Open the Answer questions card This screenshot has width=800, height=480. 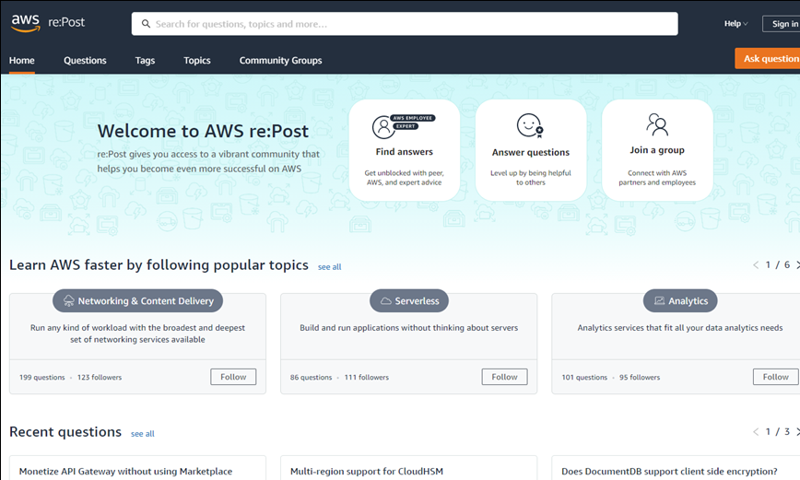coord(531,150)
